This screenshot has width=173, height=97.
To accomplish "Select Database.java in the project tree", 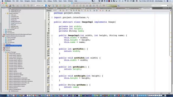I will click(15, 91).
